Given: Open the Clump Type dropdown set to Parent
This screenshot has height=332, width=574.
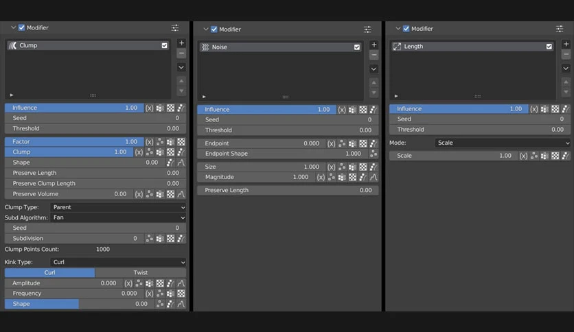Looking at the screenshot, I should pyautogui.click(x=118, y=207).
